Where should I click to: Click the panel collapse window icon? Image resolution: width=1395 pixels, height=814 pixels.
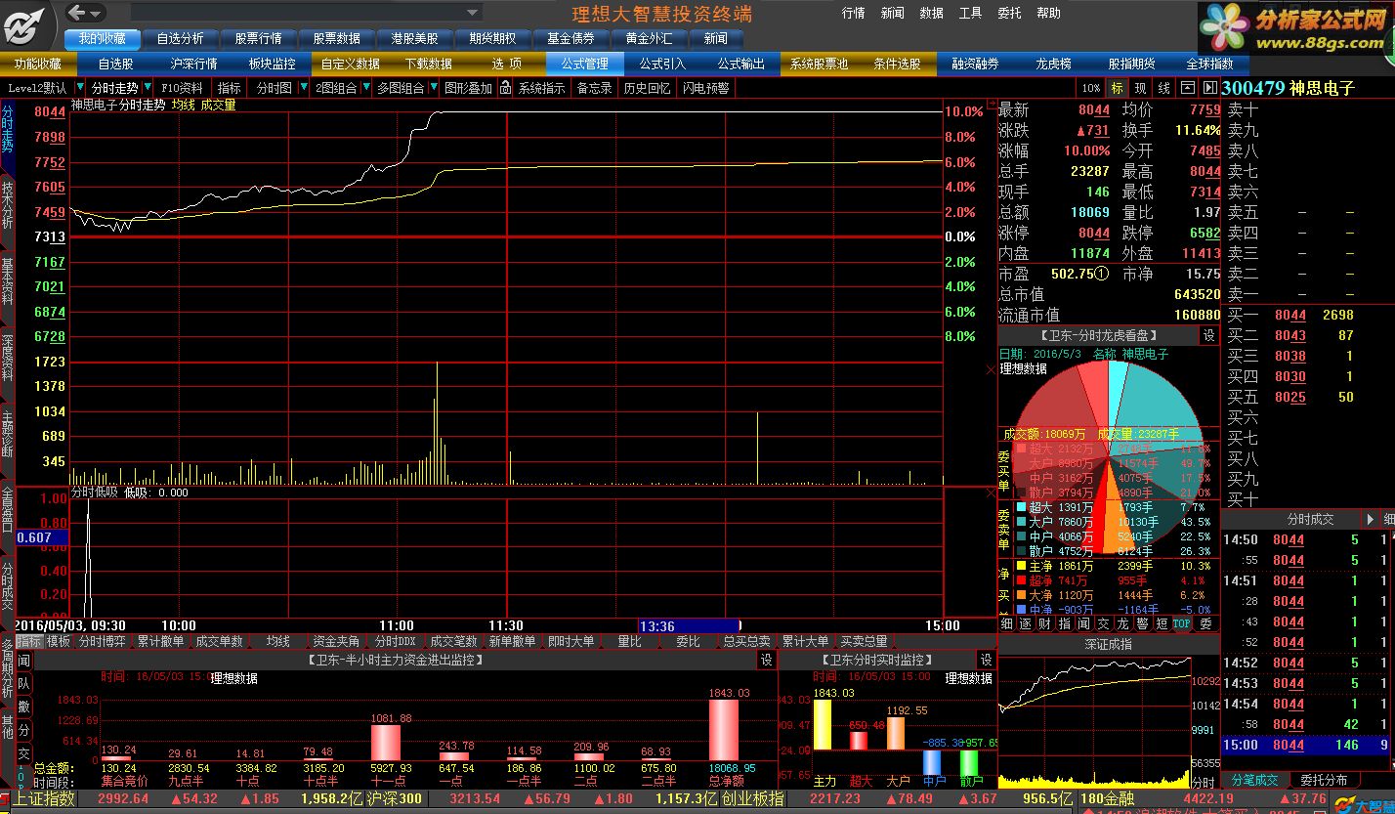(1186, 88)
